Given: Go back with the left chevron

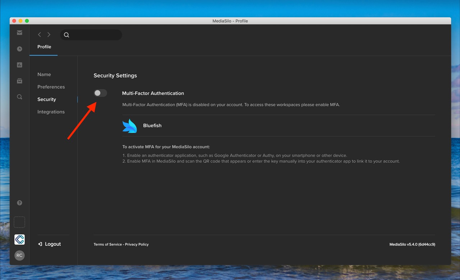Looking at the screenshot, I should [40, 34].
